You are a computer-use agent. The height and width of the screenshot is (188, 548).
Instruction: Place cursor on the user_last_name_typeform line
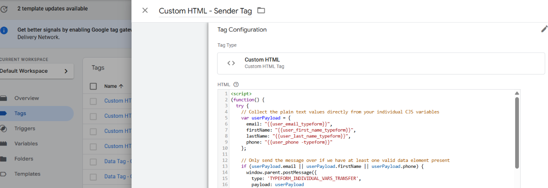pos(298,136)
